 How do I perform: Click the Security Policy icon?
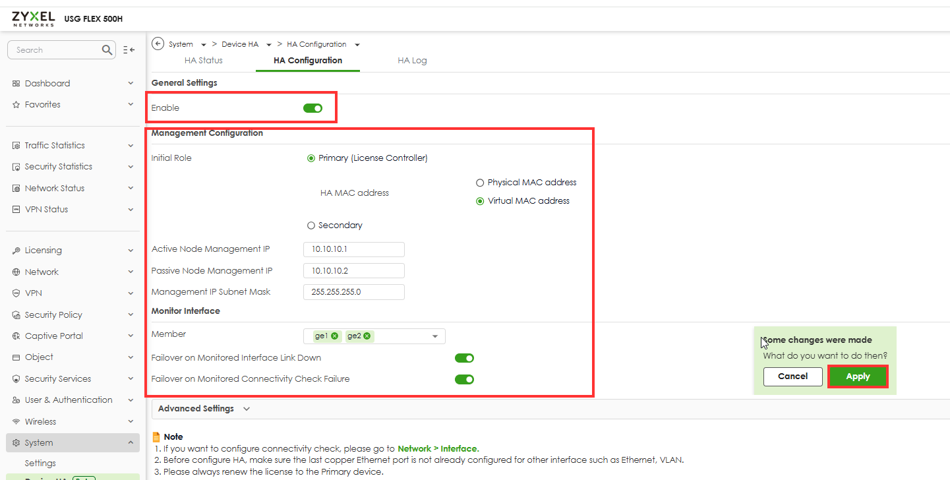(x=16, y=315)
